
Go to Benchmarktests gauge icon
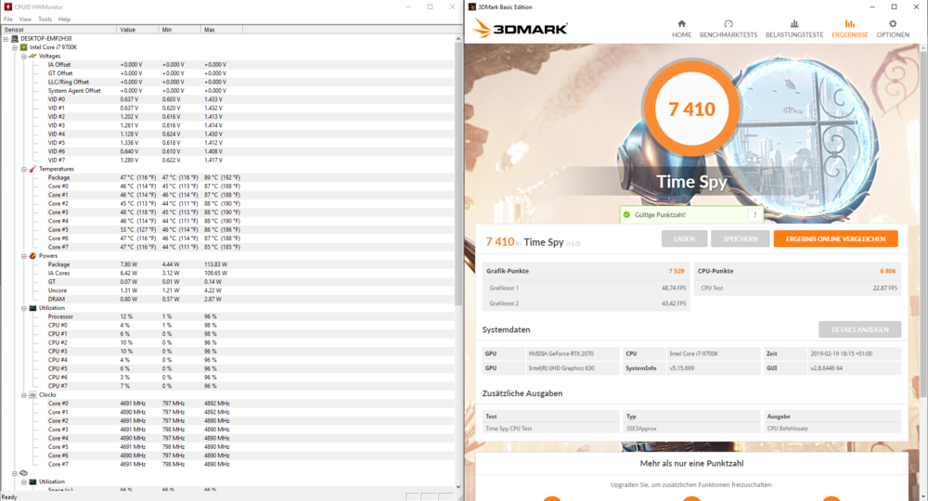point(728,23)
